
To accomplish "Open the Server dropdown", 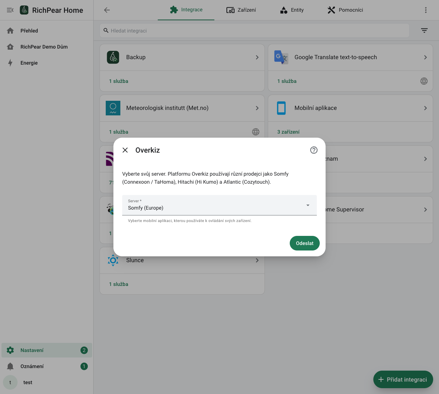I will tap(219, 205).
